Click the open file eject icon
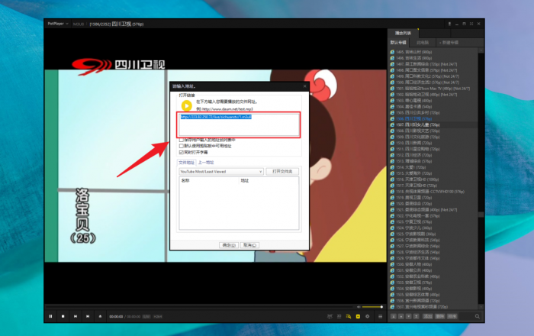Screen dimensions: 534x336 click(99, 315)
